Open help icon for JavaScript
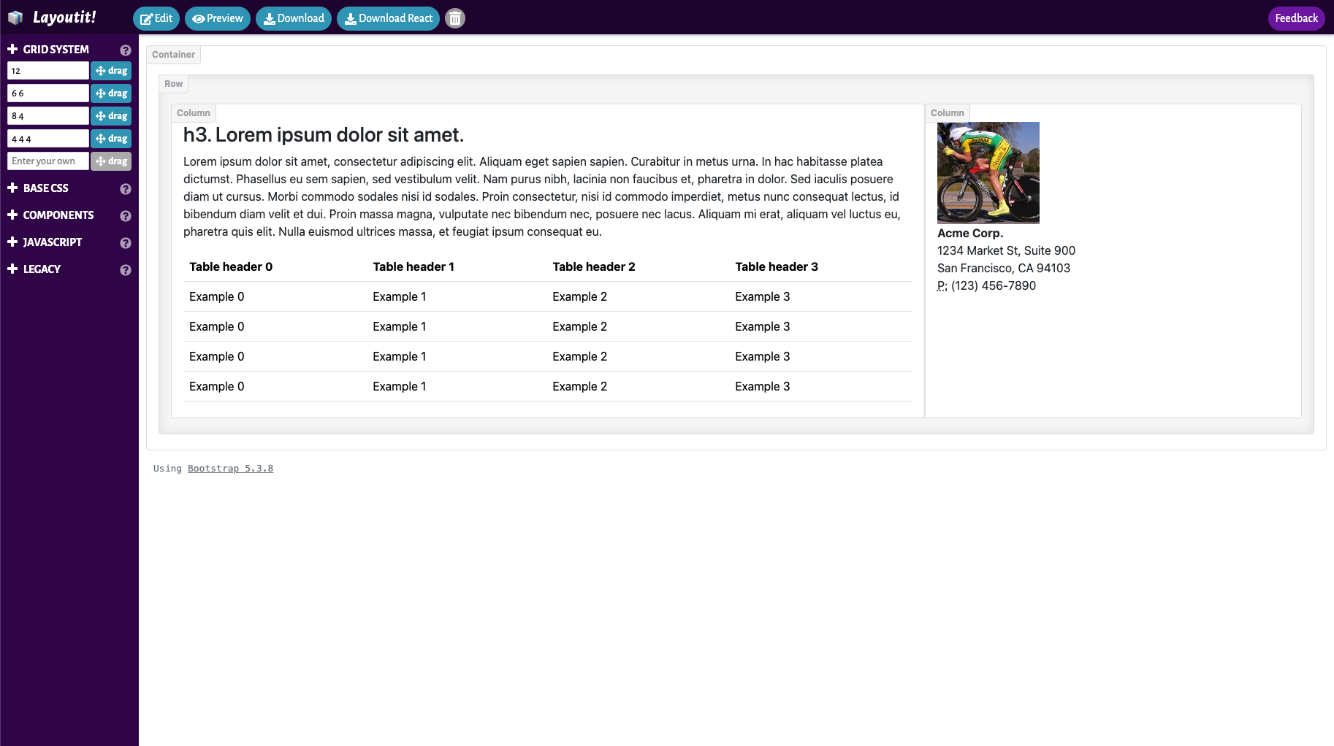Screen dimensions: 1334x746 click(x=126, y=243)
